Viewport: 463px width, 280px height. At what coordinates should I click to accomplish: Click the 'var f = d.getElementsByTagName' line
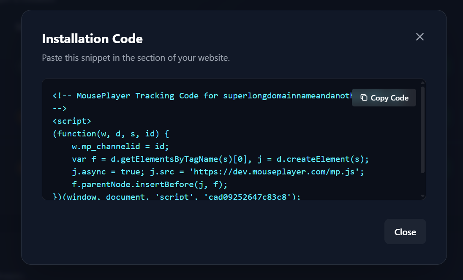tap(220, 159)
